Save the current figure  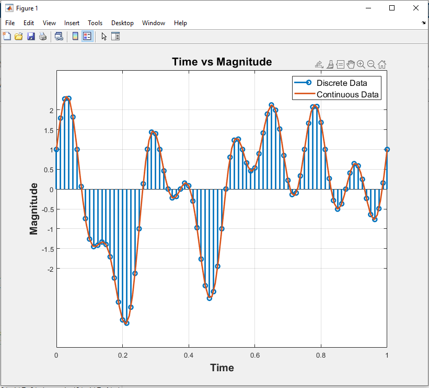click(30, 36)
